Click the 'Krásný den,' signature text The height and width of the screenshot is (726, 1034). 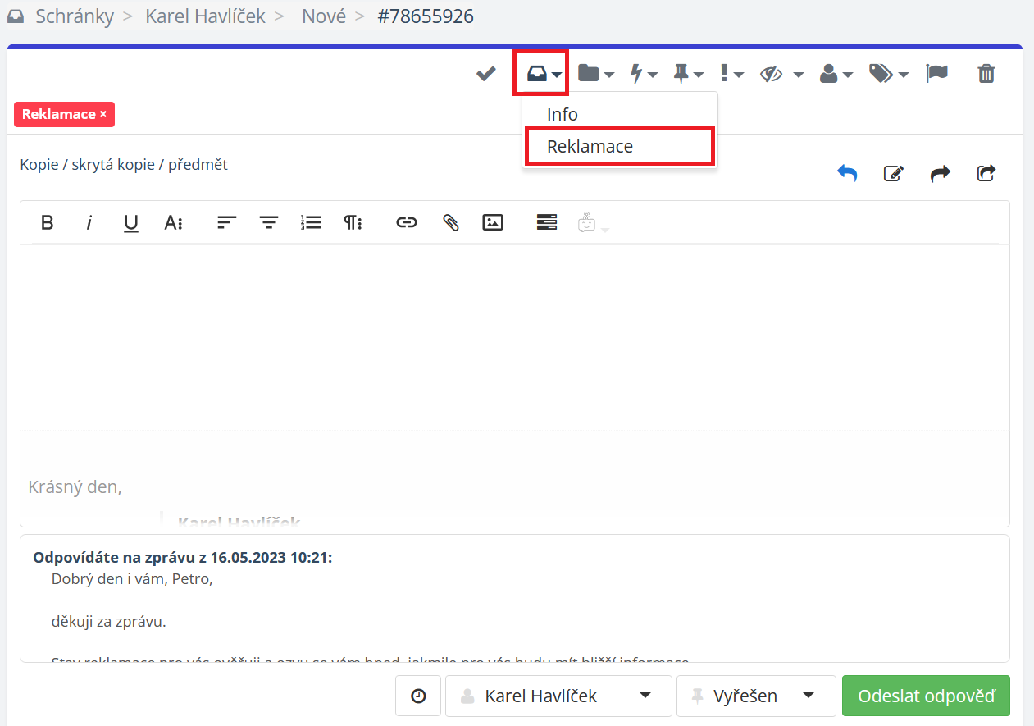(x=75, y=486)
